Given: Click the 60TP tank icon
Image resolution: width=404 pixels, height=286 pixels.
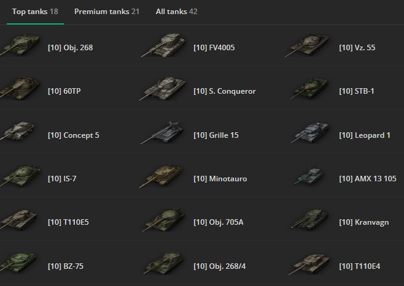Looking at the screenshot, I should 20,88.
